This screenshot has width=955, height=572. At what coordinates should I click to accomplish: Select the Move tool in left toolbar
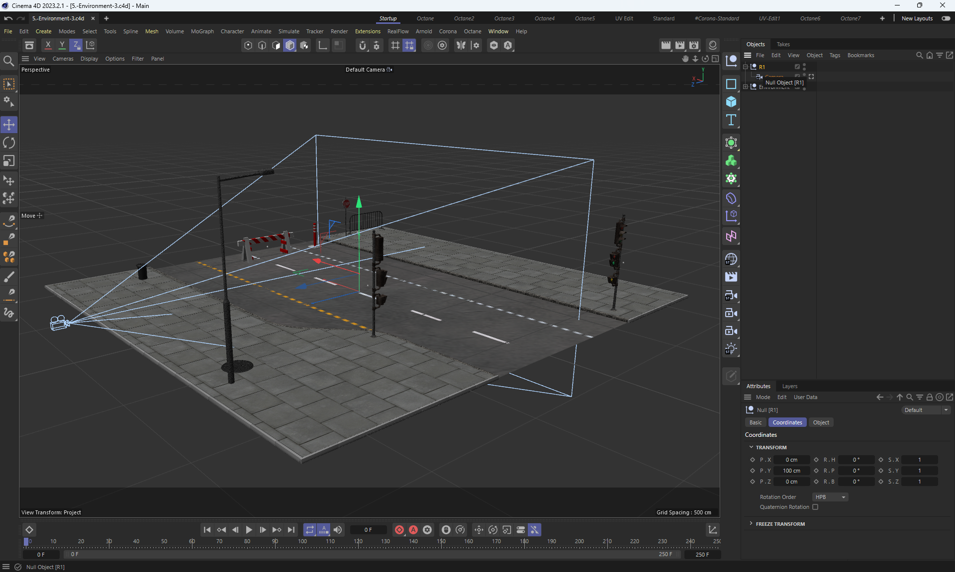9,125
